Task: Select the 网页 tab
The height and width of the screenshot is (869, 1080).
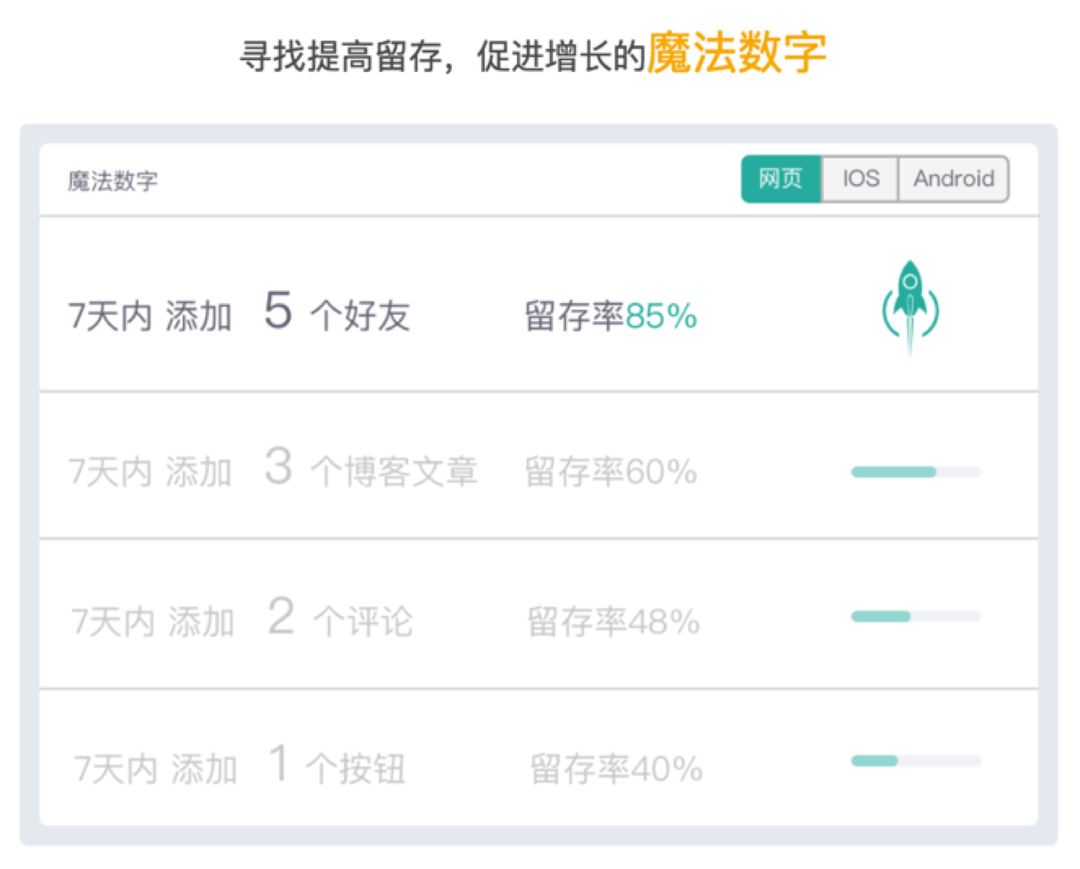Action: 781,179
